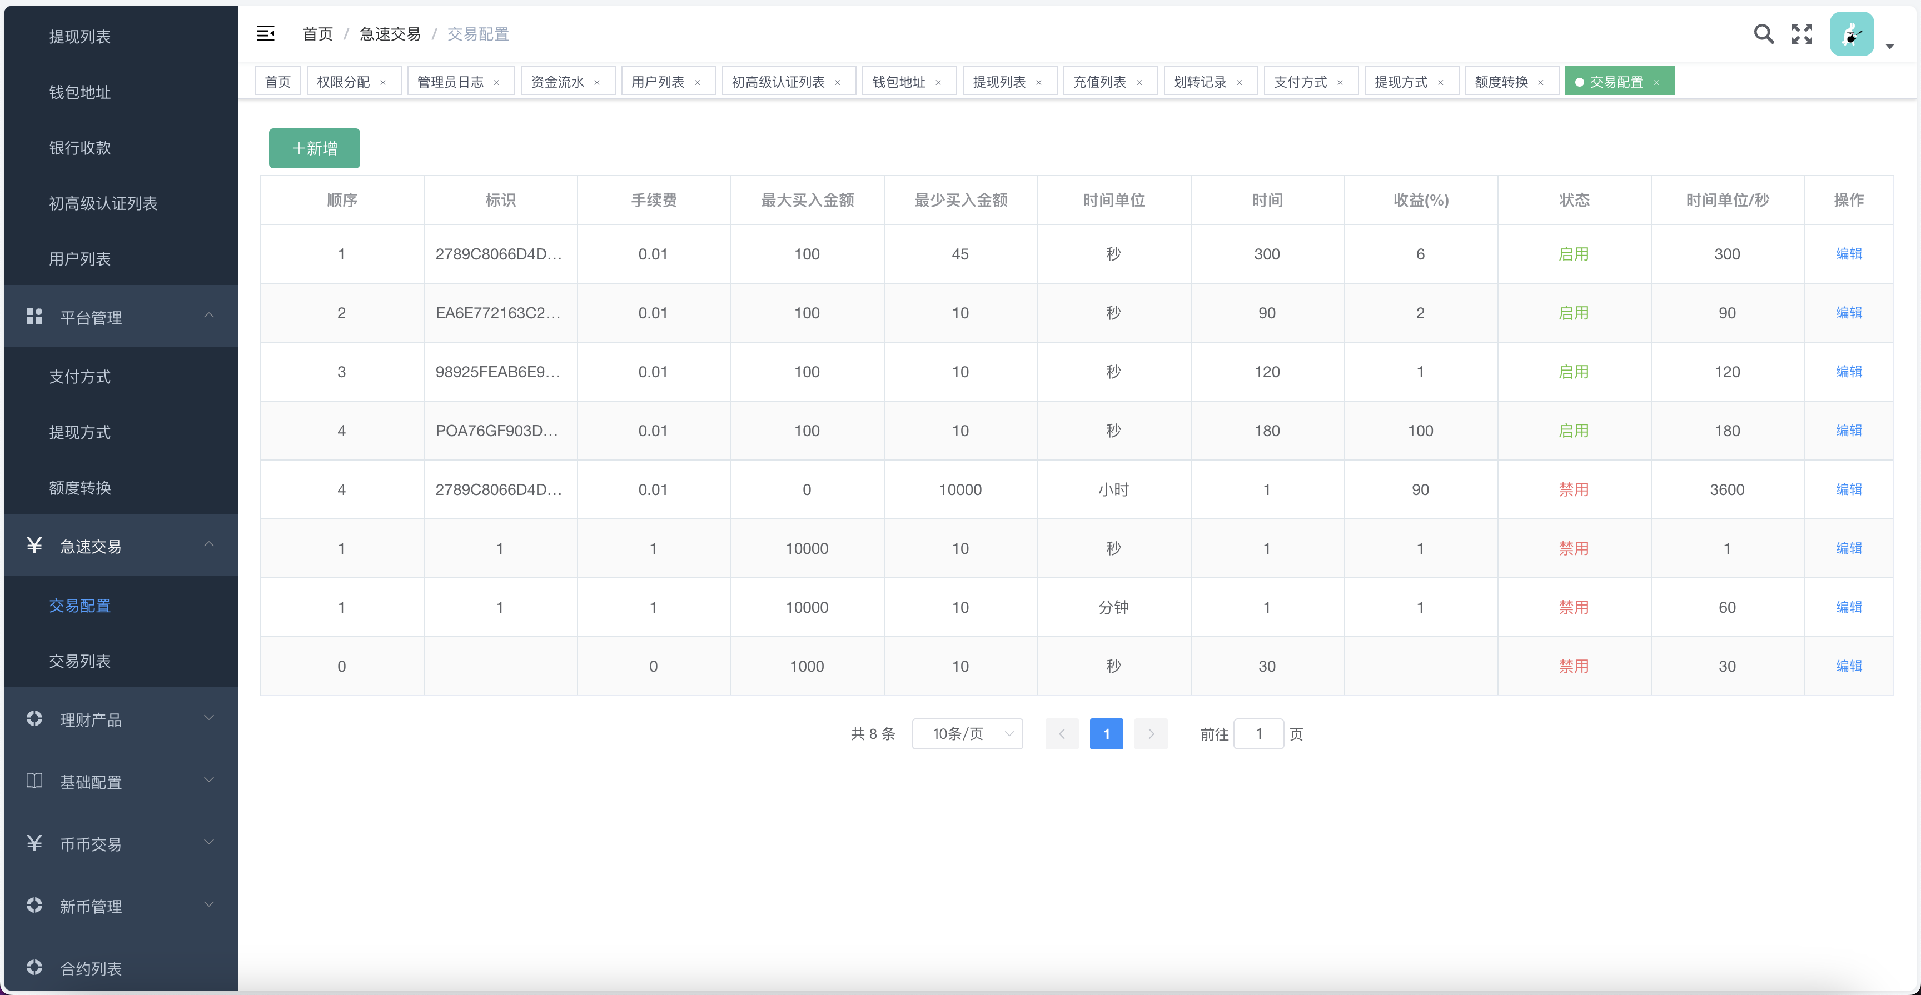Open the user avatar menu
The image size is (1921, 995).
[1852, 33]
